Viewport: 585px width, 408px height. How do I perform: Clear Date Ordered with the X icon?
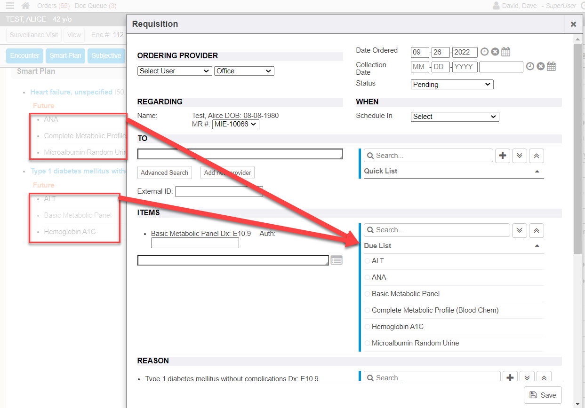[495, 52]
